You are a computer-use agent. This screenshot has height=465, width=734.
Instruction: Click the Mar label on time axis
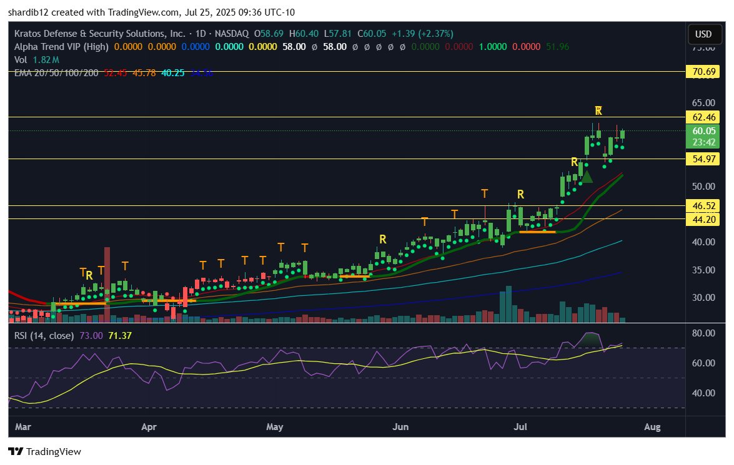23,427
